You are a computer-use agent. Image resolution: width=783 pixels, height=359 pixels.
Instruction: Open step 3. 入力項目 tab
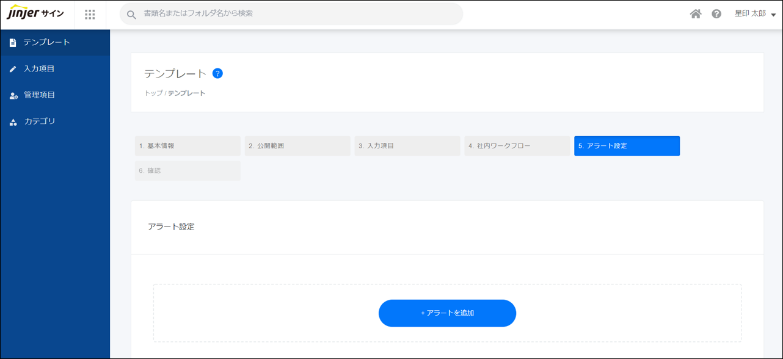(x=407, y=146)
